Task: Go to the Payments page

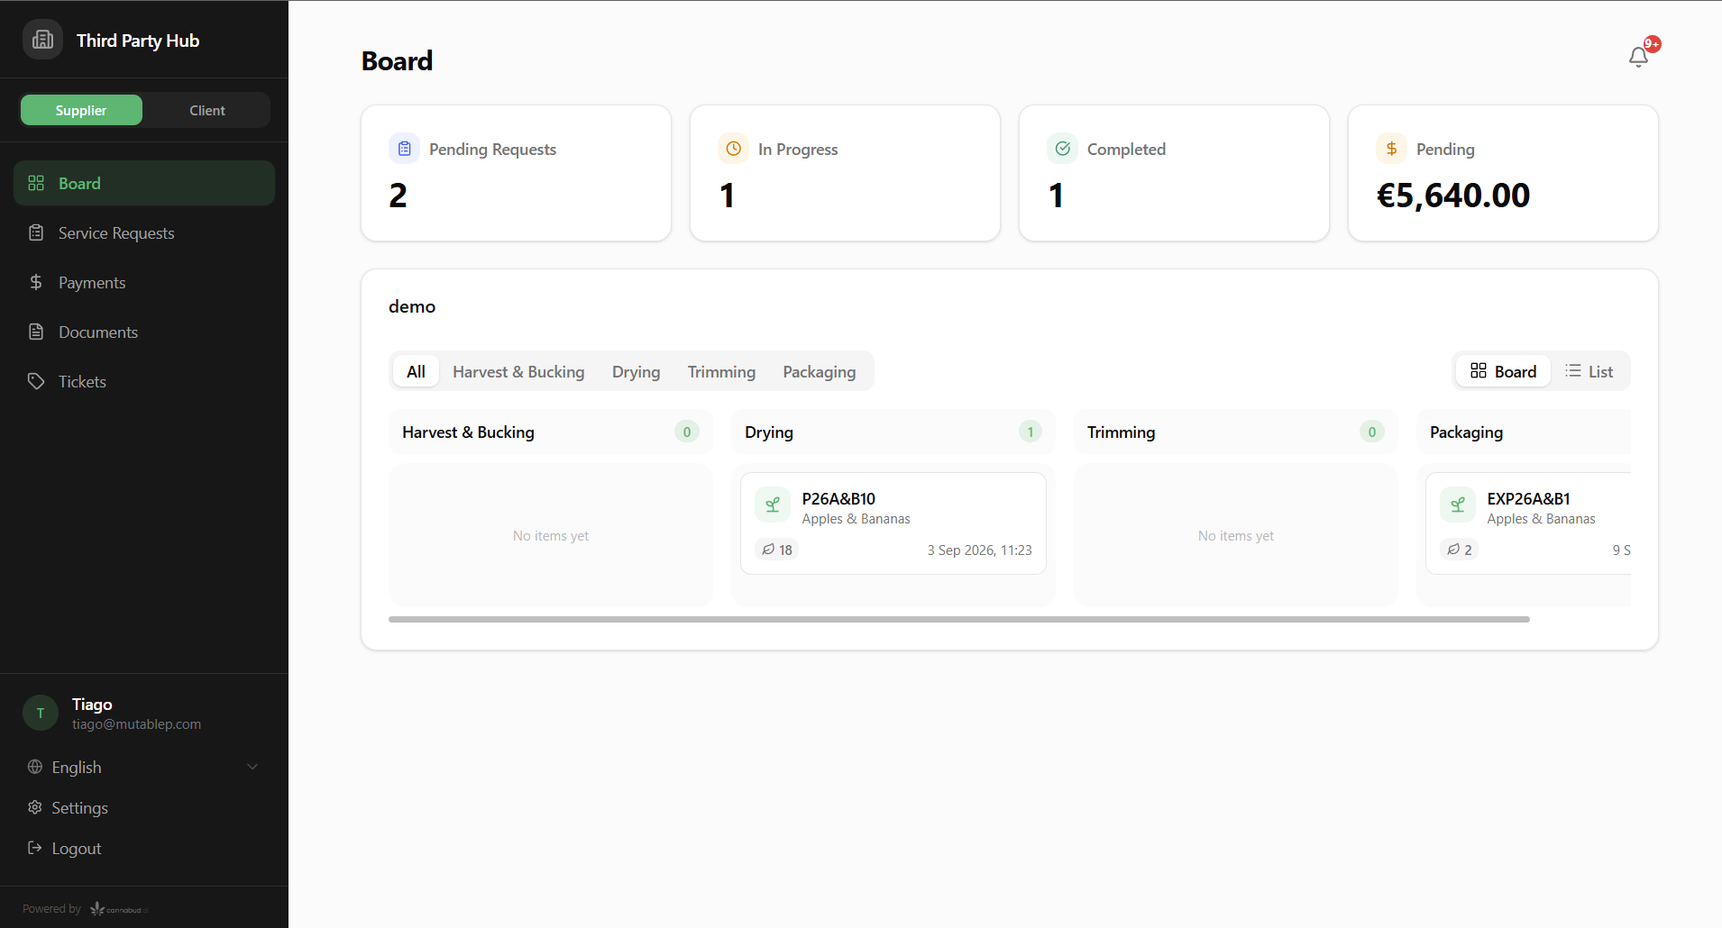Action: pos(144,282)
